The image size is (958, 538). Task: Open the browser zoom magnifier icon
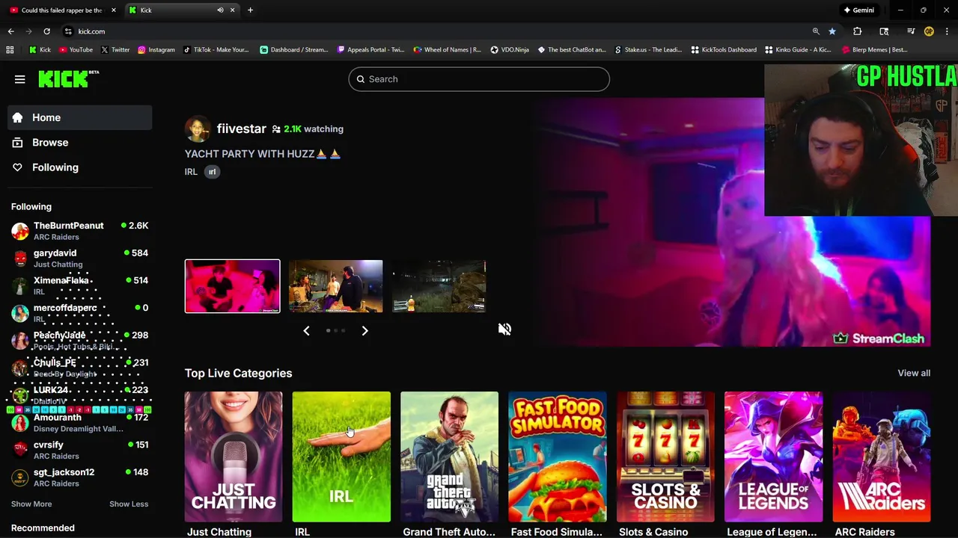click(x=816, y=31)
